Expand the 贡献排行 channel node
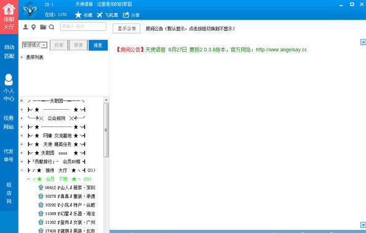 [22, 161]
